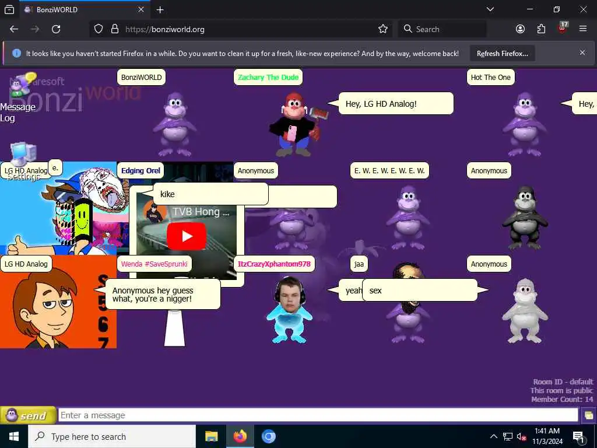Open File Explorer from the taskbar
Image resolution: width=597 pixels, height=448 pixels.
coord(211,436)
